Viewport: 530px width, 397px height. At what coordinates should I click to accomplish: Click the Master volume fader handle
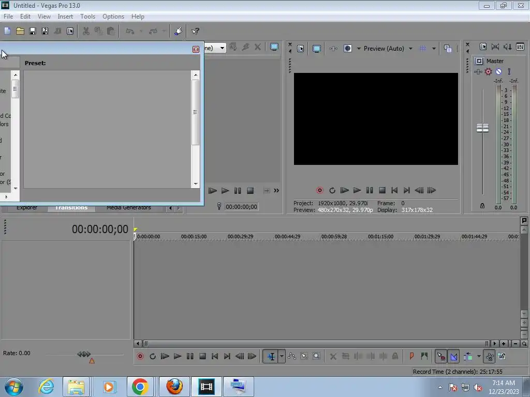tap(482, 128)
